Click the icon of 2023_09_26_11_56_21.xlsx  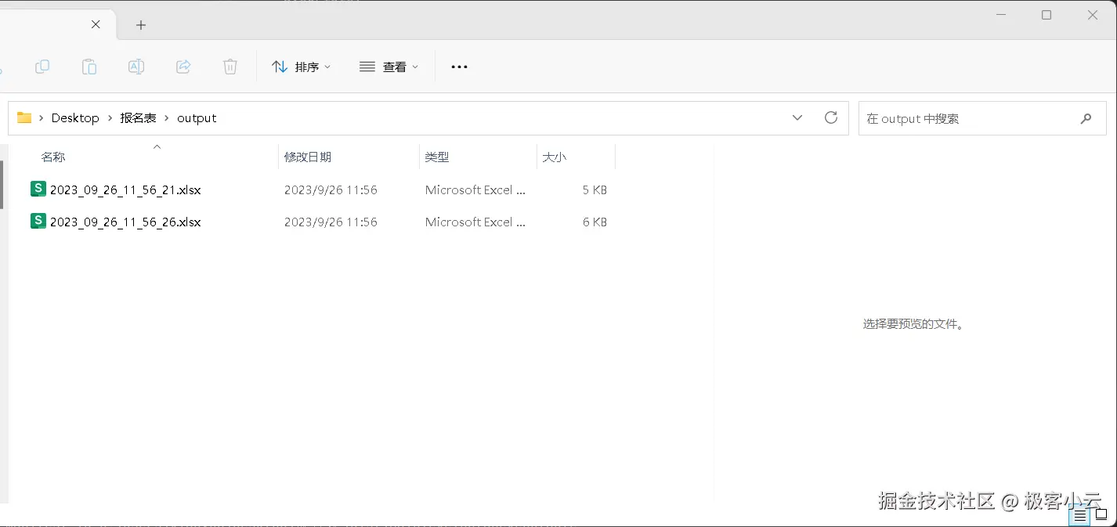coord(38,189)
